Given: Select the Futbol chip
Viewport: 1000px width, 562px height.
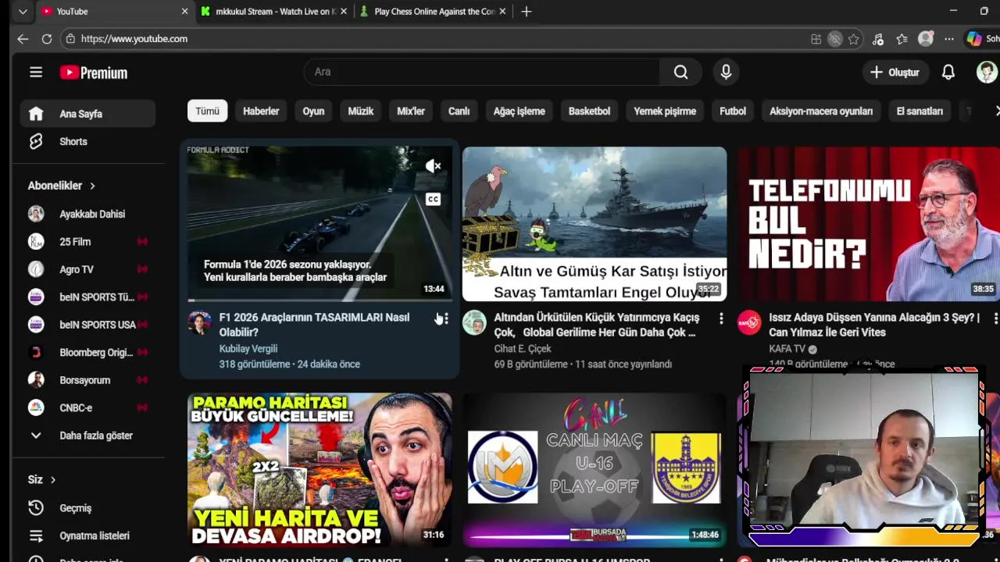Looking at the screenshot, I should 733,111.
